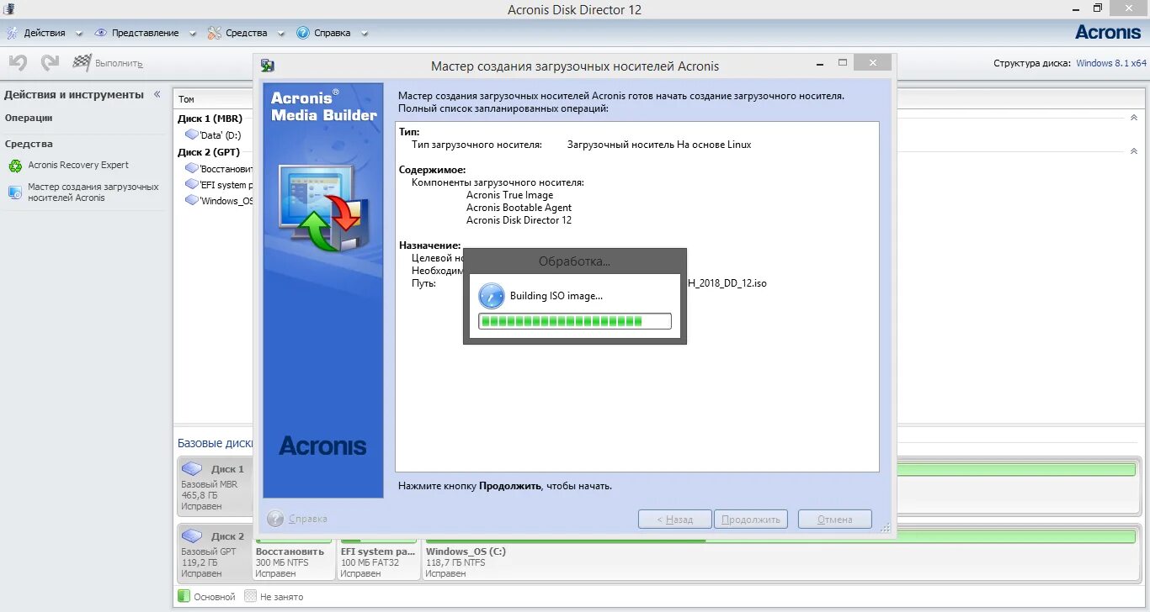This screenshot has height=612, width=1150.
Task: Click the Acronis logo in top right
Action: coord(1108,33)
